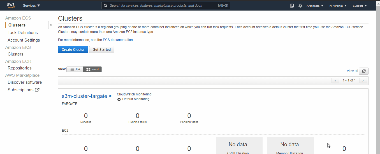Viewport: 380px width, 154px height.
Task: Open Task Definitions in sidebar
Action: click(23, 33)
